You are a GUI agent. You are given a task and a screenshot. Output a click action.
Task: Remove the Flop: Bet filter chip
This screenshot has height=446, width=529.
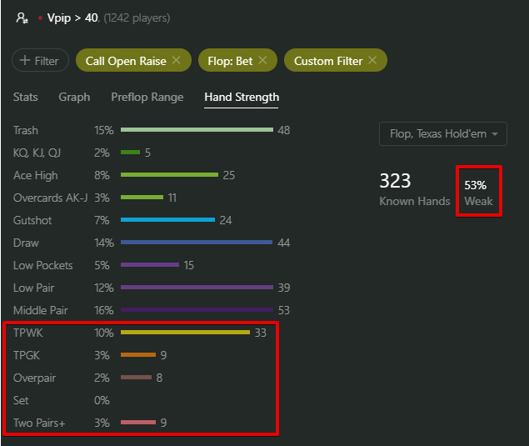(x=262, y=60)
